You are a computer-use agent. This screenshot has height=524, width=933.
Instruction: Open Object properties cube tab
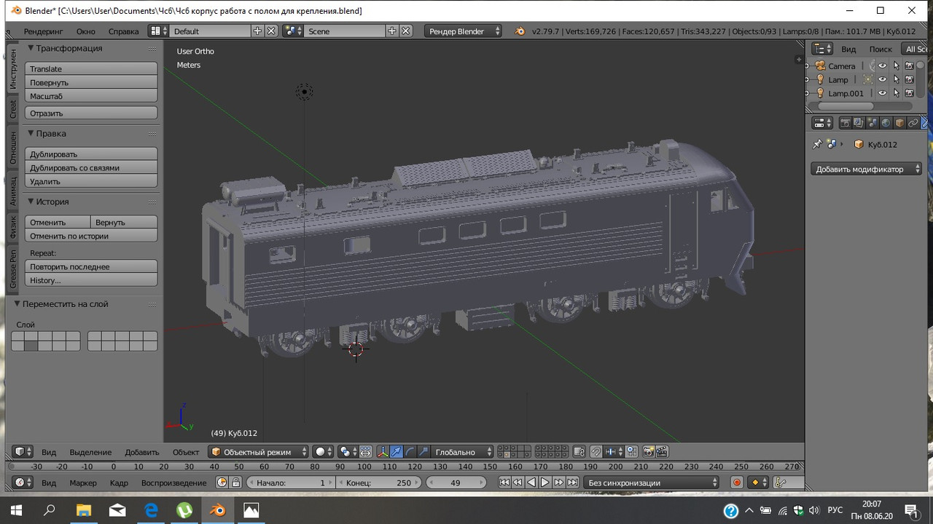(x=899, y=123)
